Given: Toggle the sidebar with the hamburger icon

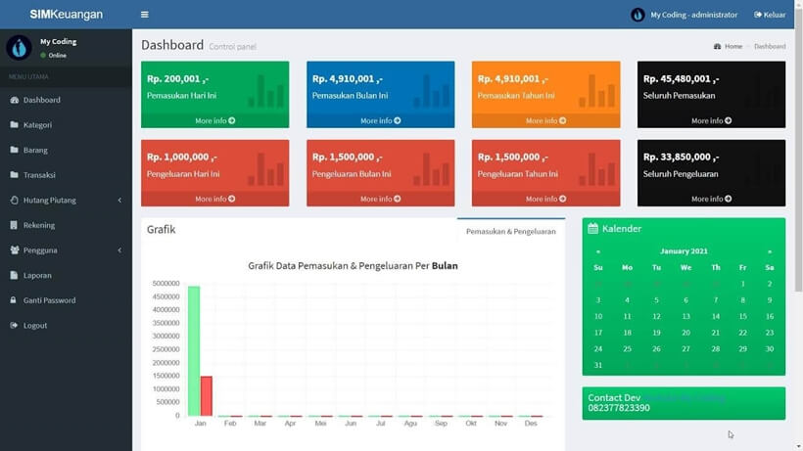Looking at the screenshot, I should pos(145,15).
